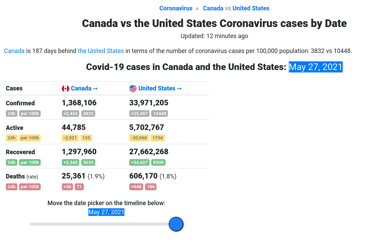Open the Coronavirus breadcrumb link
366x244 pixels.
[176, 8]
